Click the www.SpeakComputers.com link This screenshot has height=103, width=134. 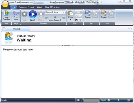[x=21, y=2]
